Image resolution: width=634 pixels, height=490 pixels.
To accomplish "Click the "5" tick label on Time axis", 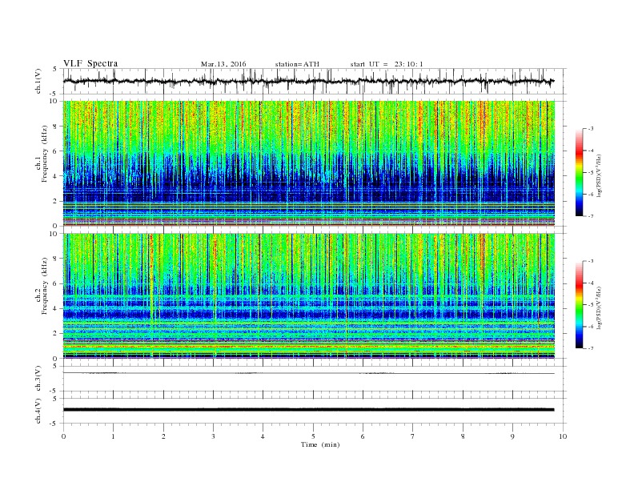I will coord(313,436).
